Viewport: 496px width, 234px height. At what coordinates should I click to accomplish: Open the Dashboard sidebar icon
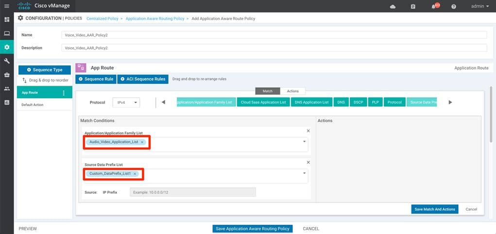(7, 19)
